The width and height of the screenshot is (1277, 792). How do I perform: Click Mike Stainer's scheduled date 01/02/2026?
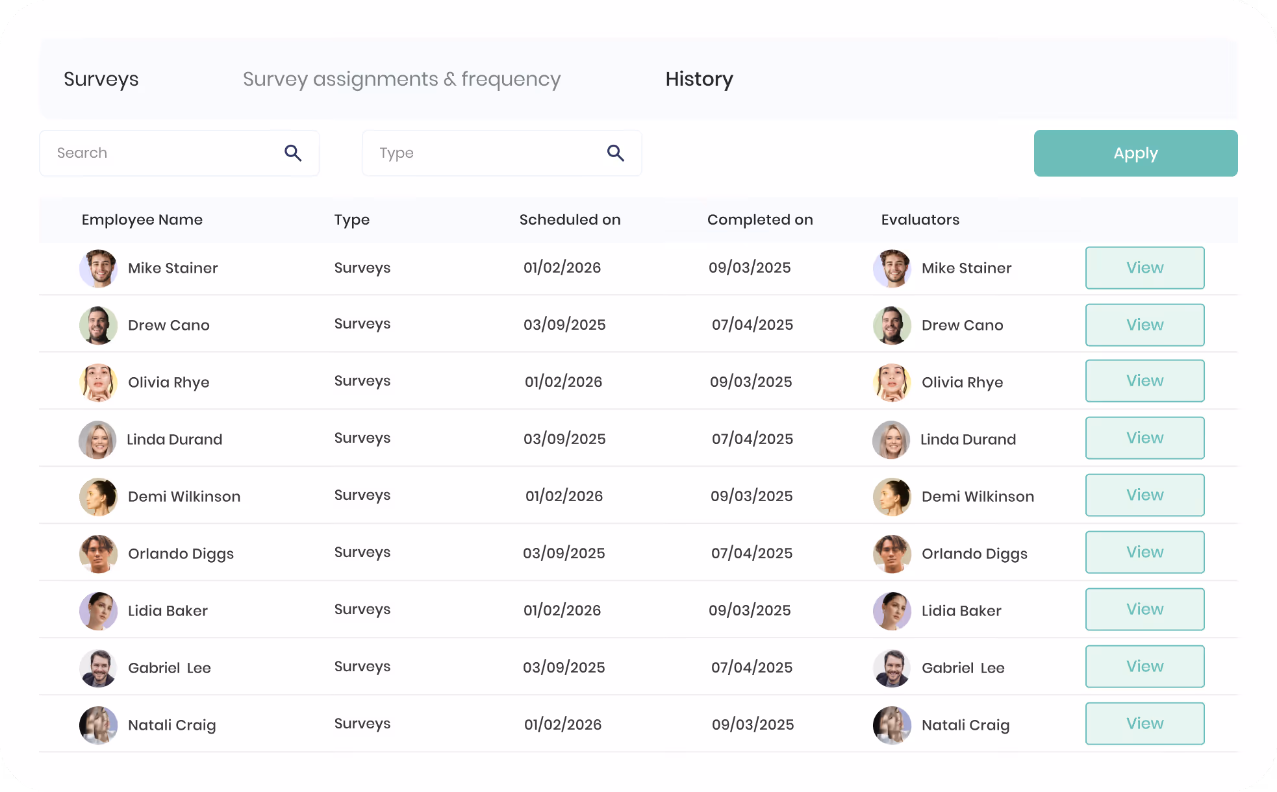coord(563,267)
